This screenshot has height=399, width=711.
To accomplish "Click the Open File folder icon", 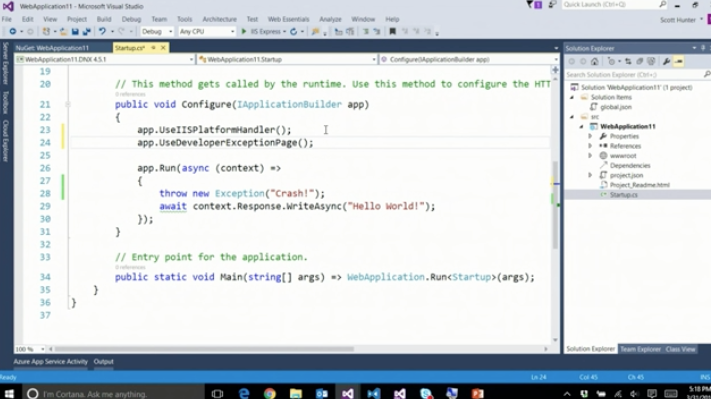I will click(x=63, y=32).
